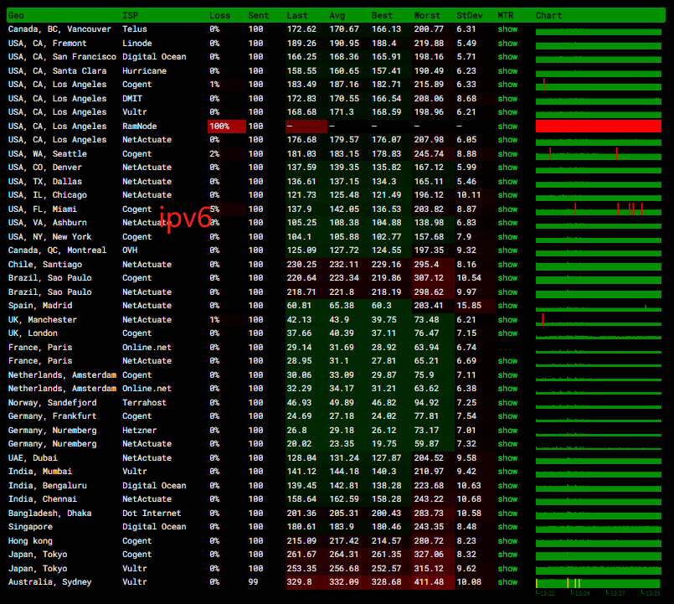
Task: Click the 'Hurricane' ISP cell
Action: click(x=144, y=71)
